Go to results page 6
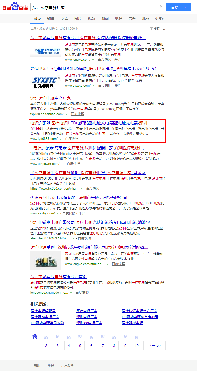 pyautogui.click(x=91, y=346)
